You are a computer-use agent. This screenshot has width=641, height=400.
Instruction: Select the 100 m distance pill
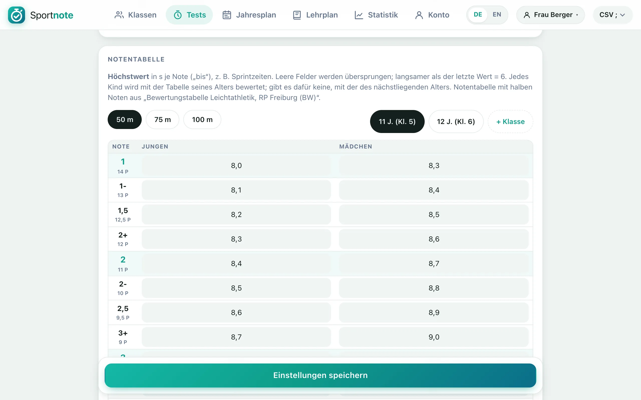[x=202, y=119]
